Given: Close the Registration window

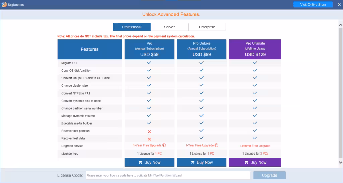Looking at the screenshot, I should (x=339, y=5).
